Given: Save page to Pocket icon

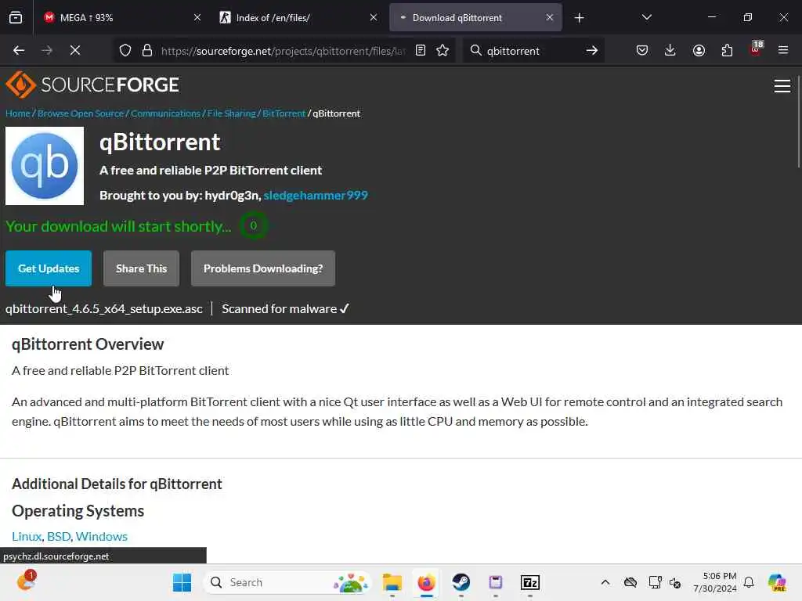Looking at the screenshot, I should click(x=642, y=51).
